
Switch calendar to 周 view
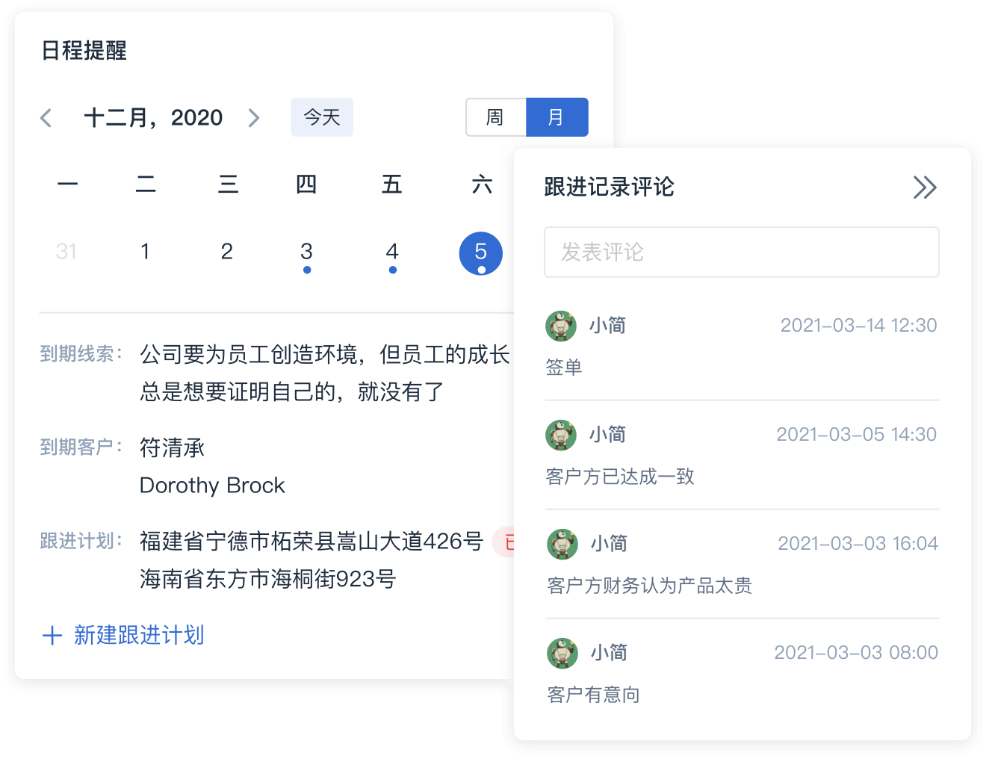[x=496, y=117]
